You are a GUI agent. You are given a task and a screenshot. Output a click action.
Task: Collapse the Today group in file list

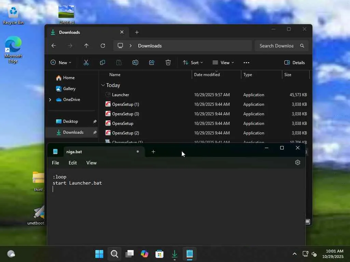103,85
